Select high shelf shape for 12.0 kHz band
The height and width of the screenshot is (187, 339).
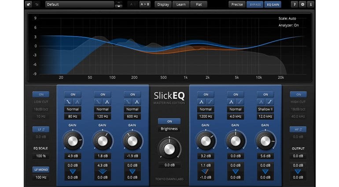(269, 102)
